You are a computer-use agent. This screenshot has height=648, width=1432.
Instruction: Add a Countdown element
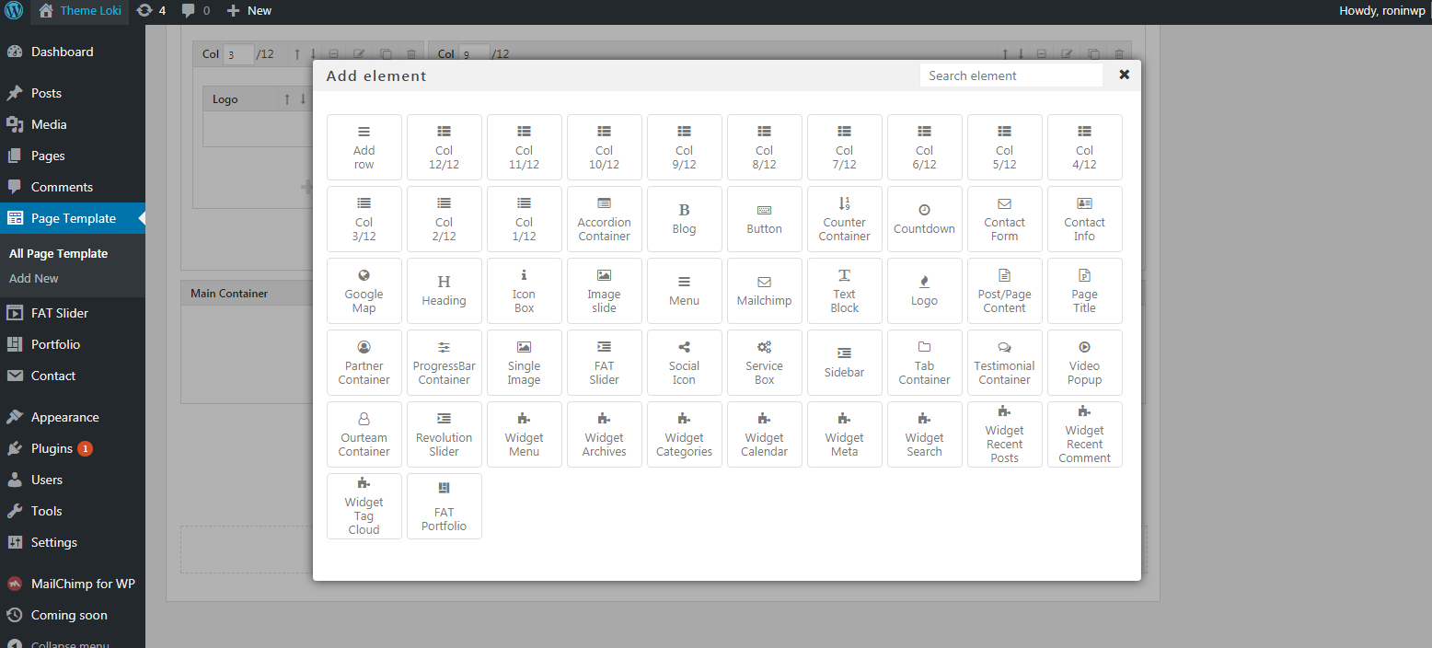coord(925,219)
